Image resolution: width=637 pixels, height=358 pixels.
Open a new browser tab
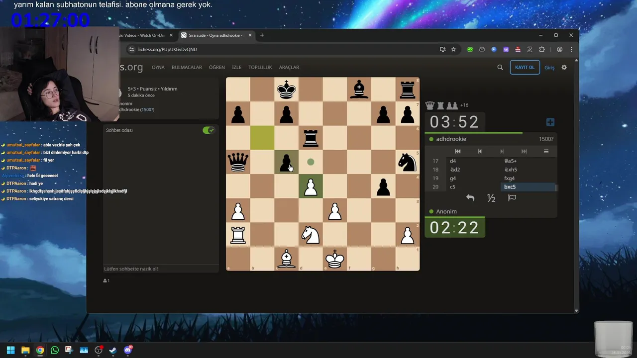pyautogui.click(x=262, y=35)
